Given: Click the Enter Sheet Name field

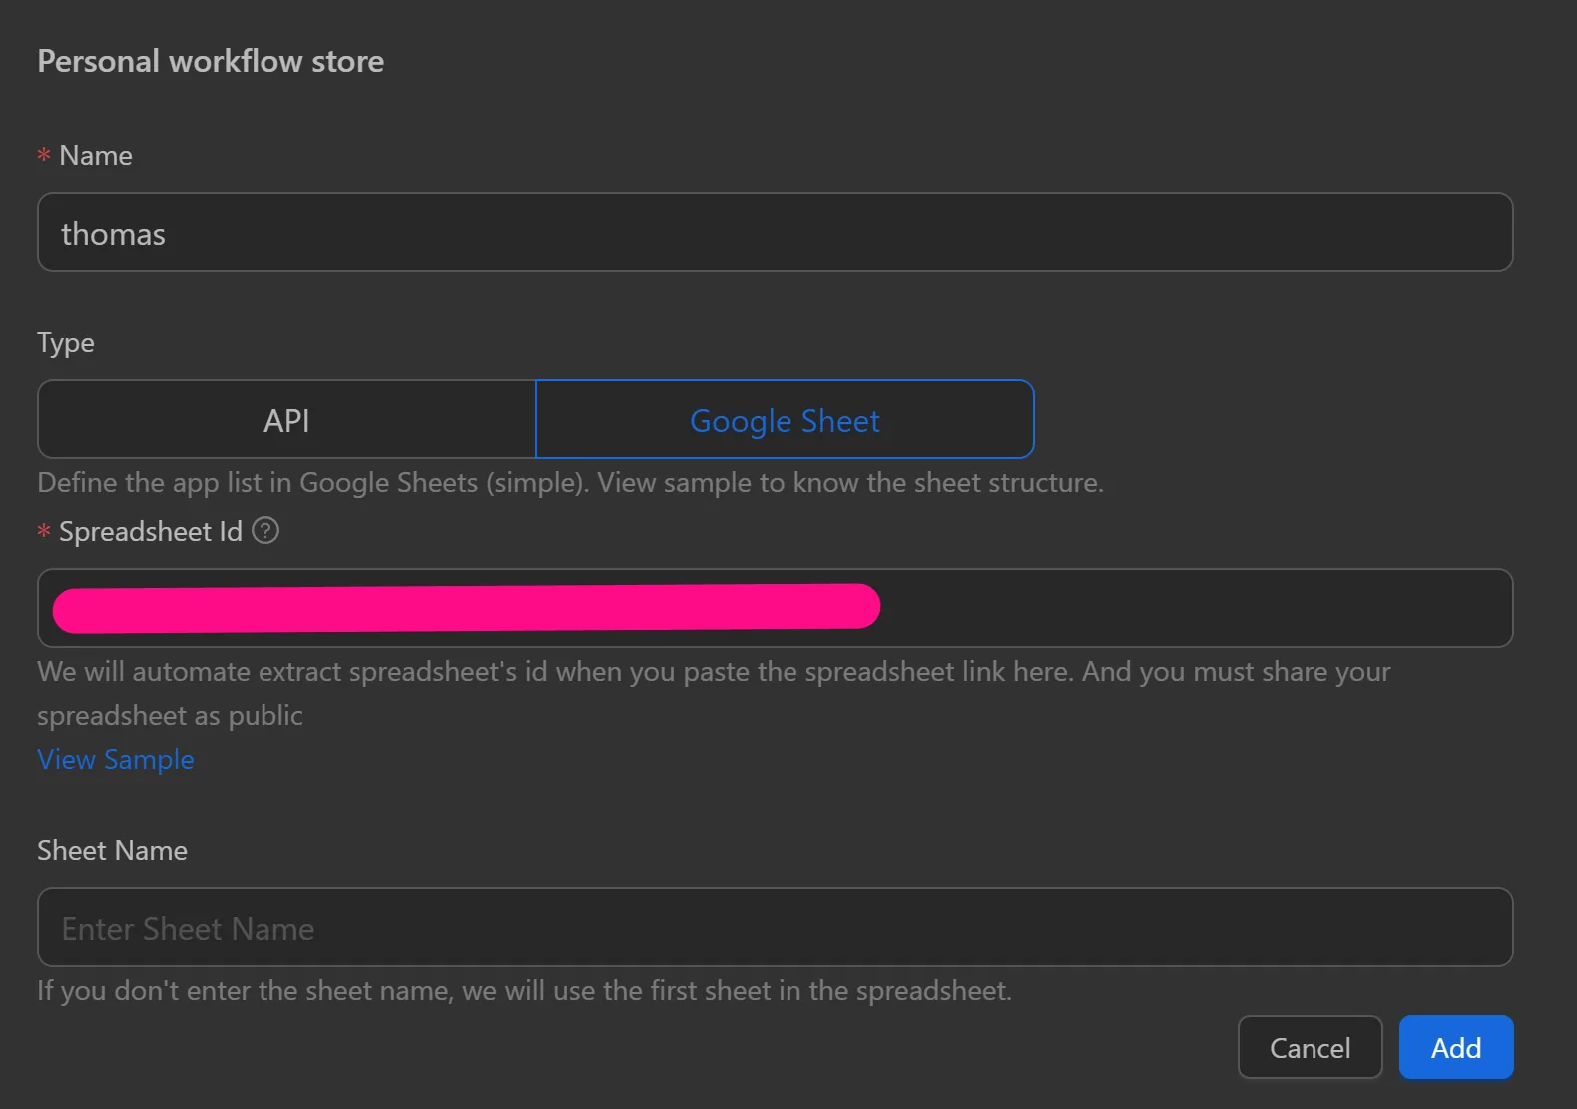Looking at the screenshot, I should (775, 928).
